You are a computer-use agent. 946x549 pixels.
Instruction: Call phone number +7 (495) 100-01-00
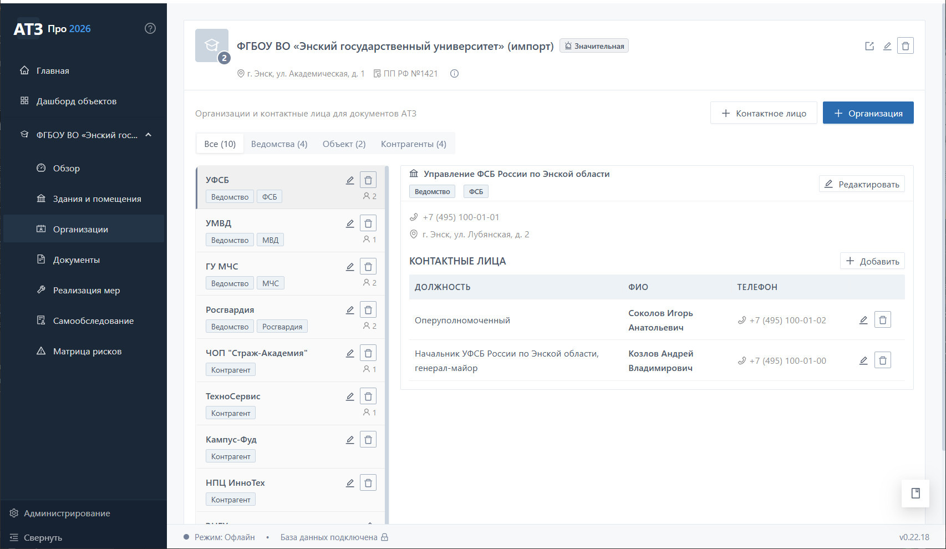coord(782,361)
